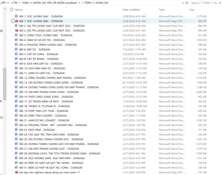
Task: Tick the select-all checkbox beside Name header
Action: coord(12,10)
